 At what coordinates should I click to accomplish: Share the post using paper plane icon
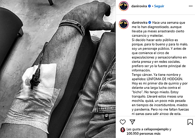point(132,122)
